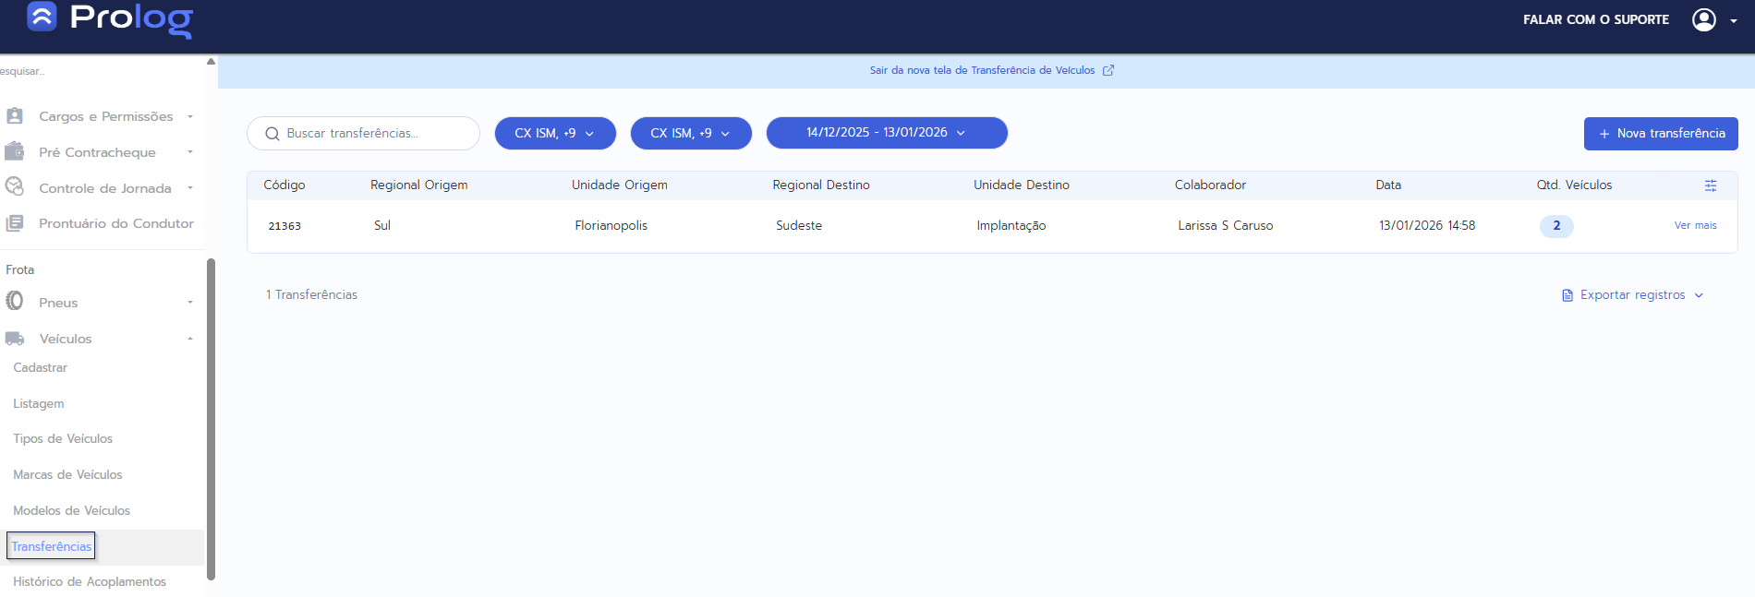
Task: Open the date range 14/12/2025 - 13/01/2026 dropdown
Action: (x=886, y=133)
